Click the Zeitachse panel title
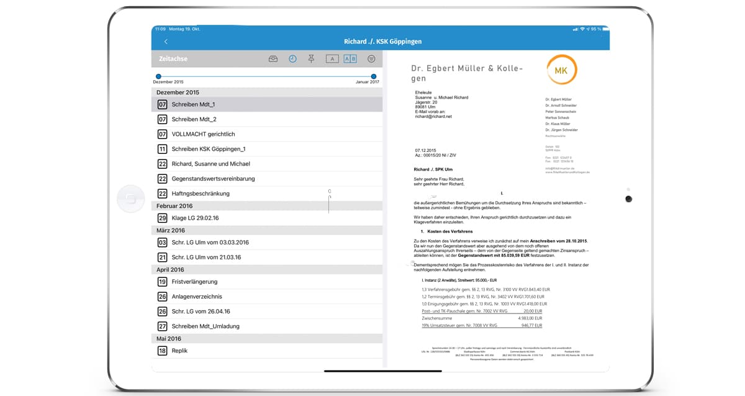 click(x=173, y=59)
